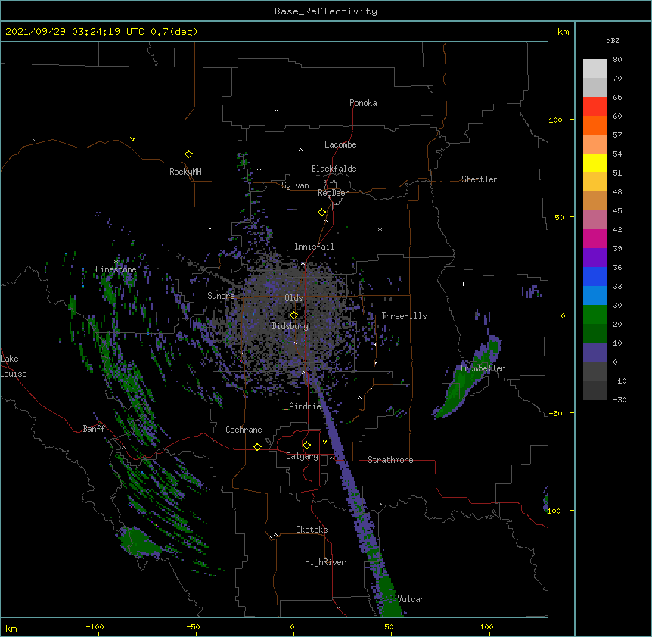Screen dimensions: 652x637
Task: Click the 50 km tick on horizontal axis
Action: (389, 627)
